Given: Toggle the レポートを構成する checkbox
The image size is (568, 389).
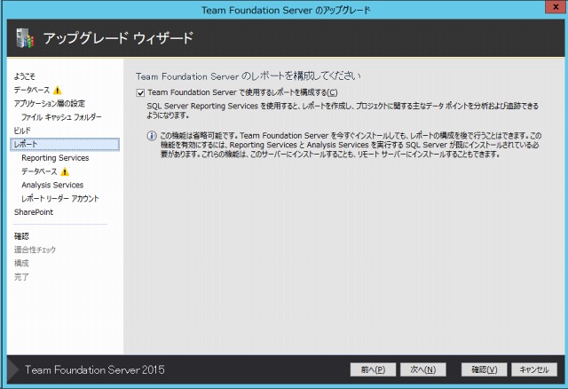Looking at the screenshot, I should tap(140, 92).
